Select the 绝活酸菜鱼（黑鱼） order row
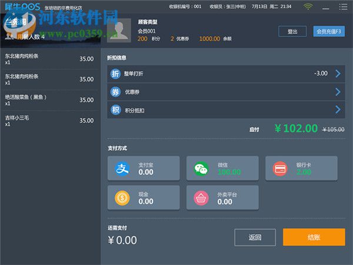 coord(50,100)
